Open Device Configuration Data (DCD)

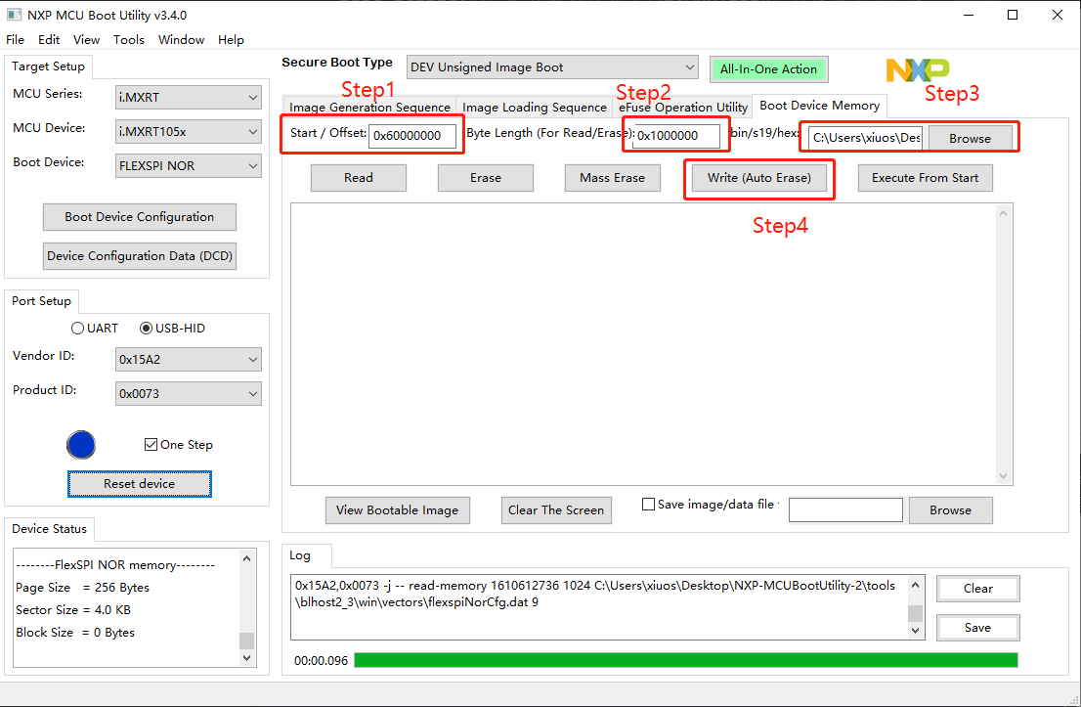coord(139,256)
